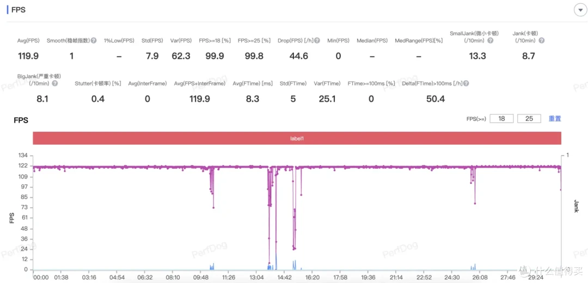Collapse the FPS section with the dropdown arrow
This screenshot has height=283, width=588.
(x=579, y=10)
